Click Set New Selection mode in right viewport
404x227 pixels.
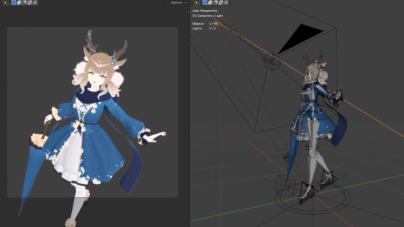(x=205, y=3)
